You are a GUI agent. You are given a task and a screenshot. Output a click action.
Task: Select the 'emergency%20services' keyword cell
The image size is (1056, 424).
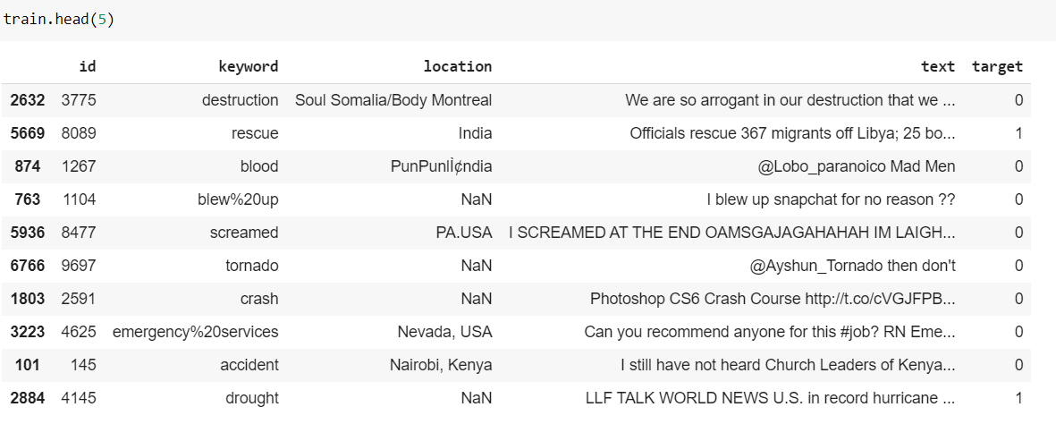coord(195,332)
